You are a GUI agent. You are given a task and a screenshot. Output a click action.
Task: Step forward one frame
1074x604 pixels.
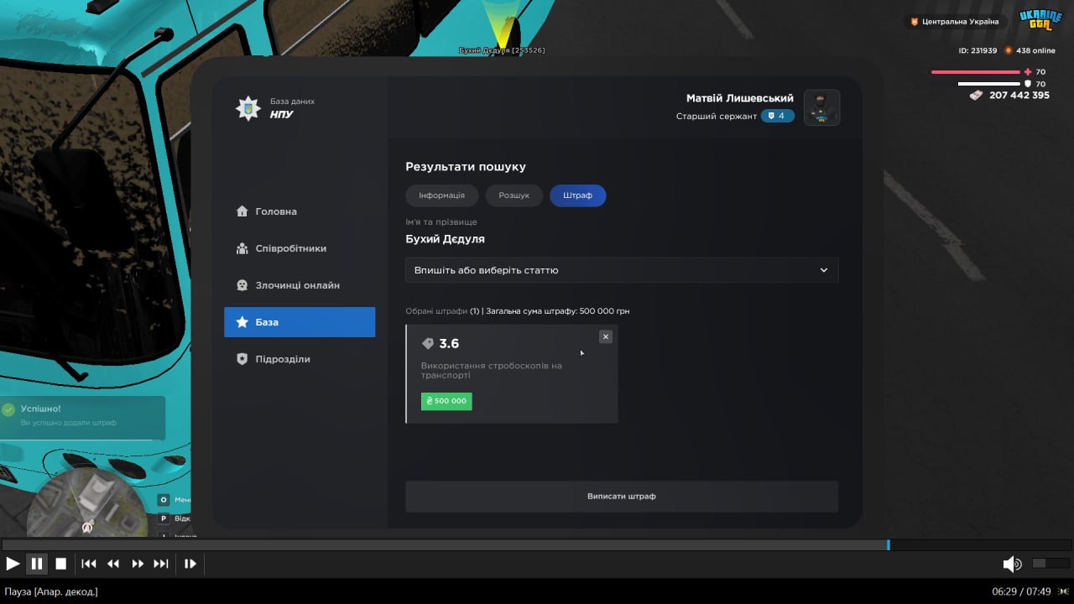point(190,564)
